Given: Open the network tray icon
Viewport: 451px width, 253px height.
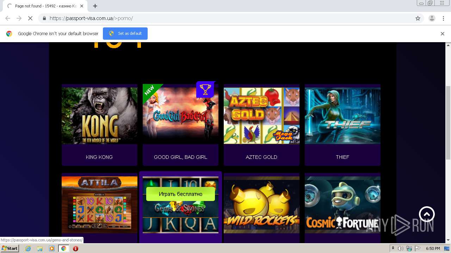Looking at the screenshot, I should click(x=409, y=248).
